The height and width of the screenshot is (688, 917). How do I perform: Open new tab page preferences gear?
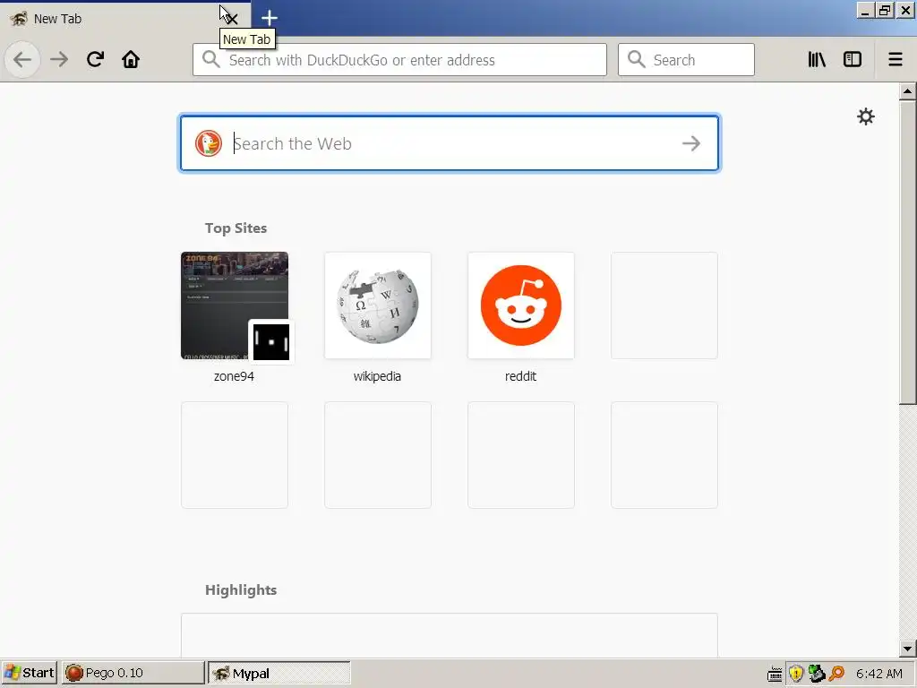click(866, 116)
